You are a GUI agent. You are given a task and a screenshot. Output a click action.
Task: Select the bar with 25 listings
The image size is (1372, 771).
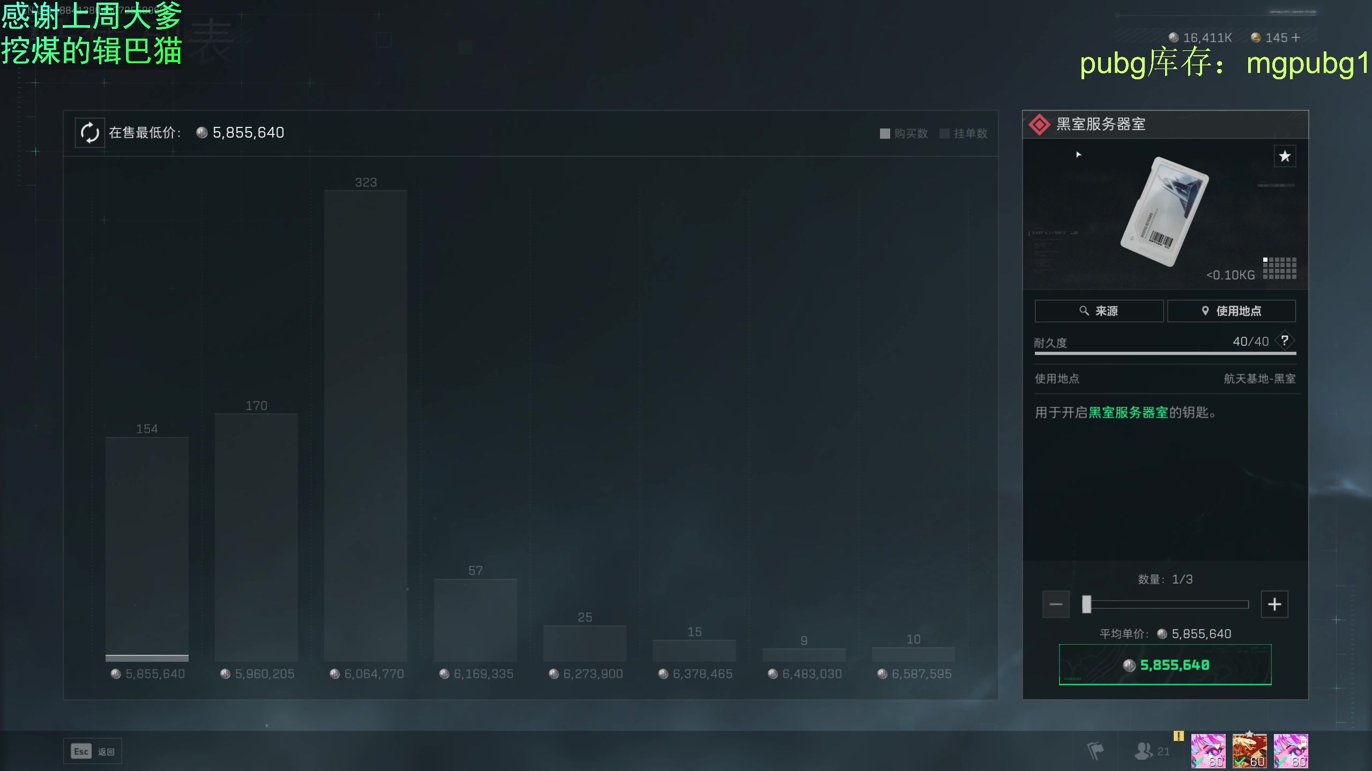585,643
